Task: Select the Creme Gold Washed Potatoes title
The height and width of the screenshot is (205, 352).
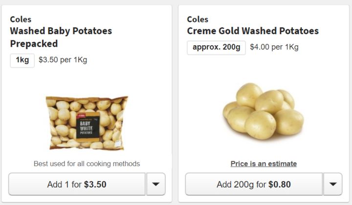Action: pos(253,31)
